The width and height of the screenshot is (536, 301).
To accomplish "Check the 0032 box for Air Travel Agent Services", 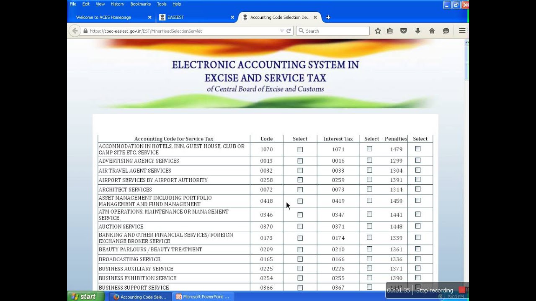I will 300,171.
